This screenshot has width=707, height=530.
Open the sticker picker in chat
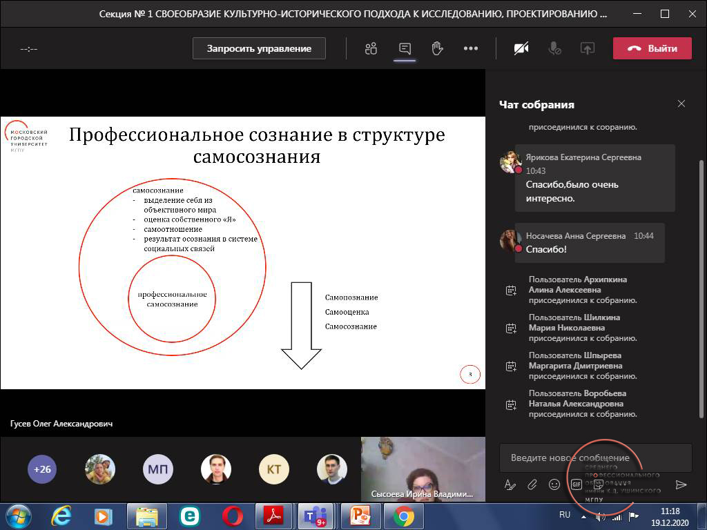click(598, 484)
